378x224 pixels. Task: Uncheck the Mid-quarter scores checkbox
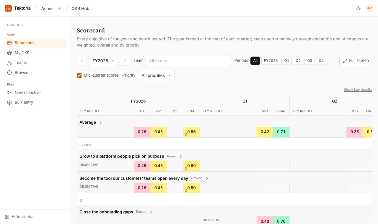(79, 75)
